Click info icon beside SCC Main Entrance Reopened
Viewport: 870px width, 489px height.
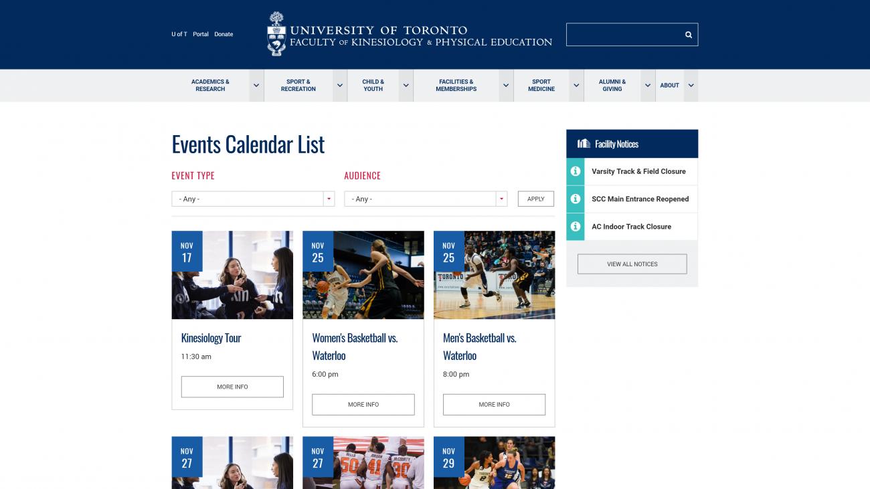pyautogui.click(x=575, y=199)
